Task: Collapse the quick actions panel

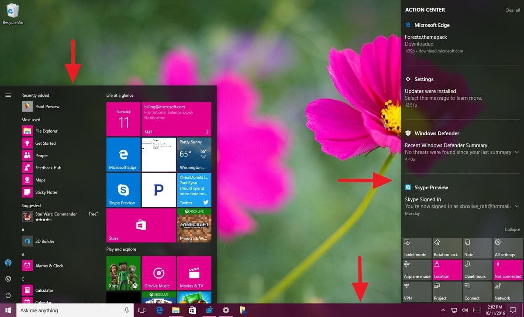Action: (x=512, y=229)
